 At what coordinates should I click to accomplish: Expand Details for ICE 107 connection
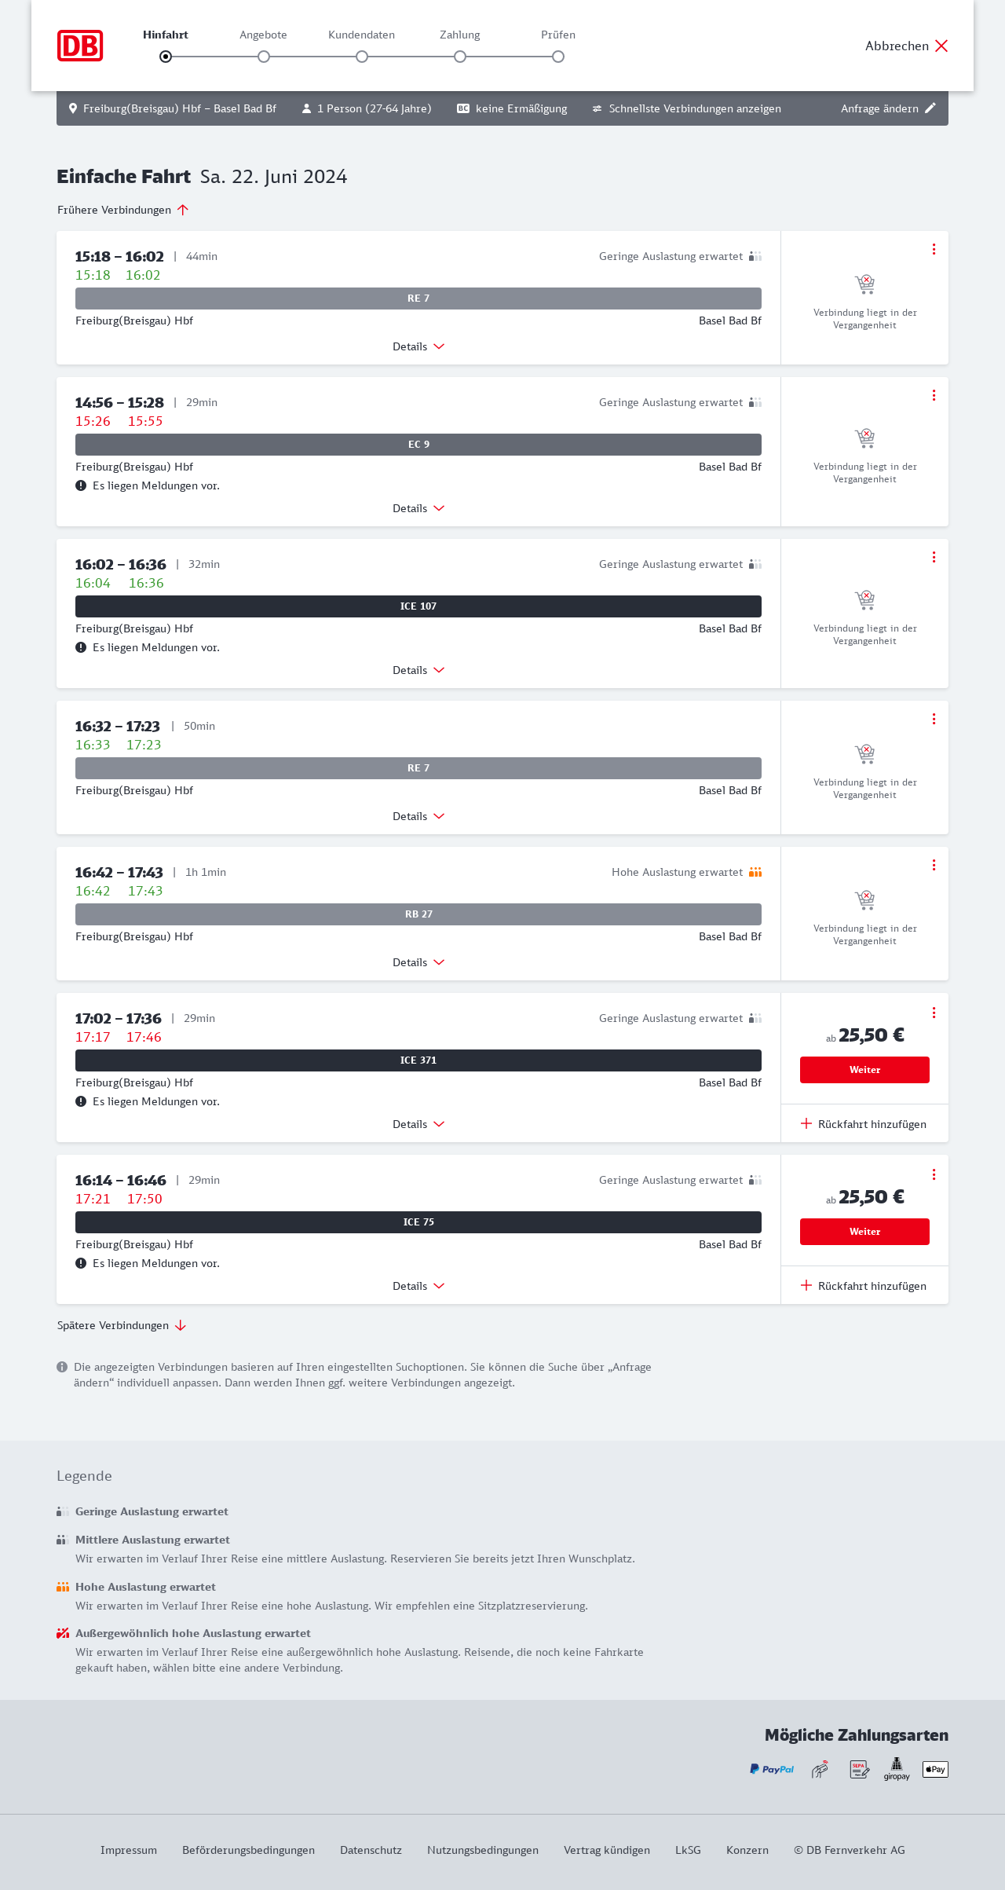(418, 670)
